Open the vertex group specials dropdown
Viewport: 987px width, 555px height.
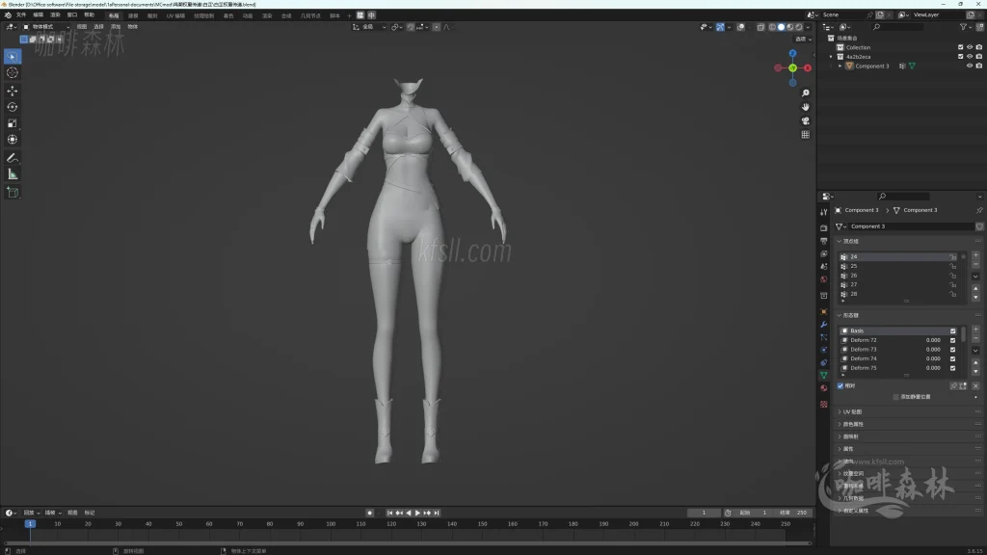click(975, 277)
